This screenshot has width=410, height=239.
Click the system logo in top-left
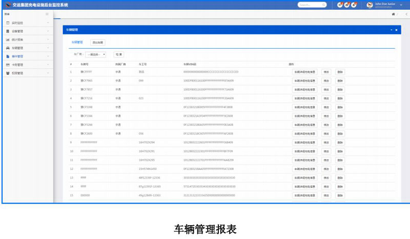tap(7, 5)
